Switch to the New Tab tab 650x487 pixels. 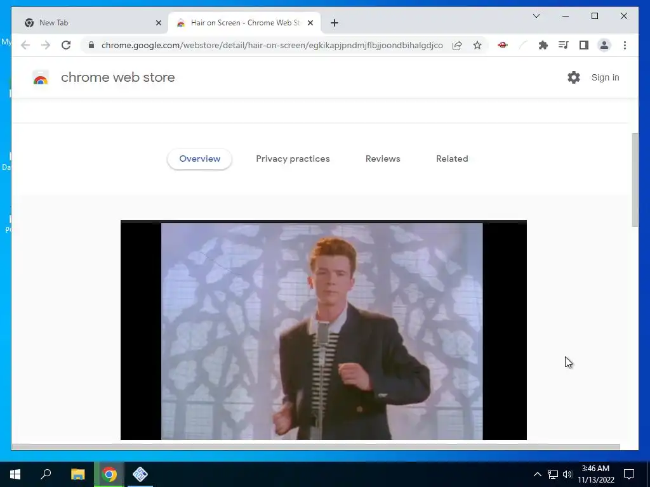tap(90, 23)
